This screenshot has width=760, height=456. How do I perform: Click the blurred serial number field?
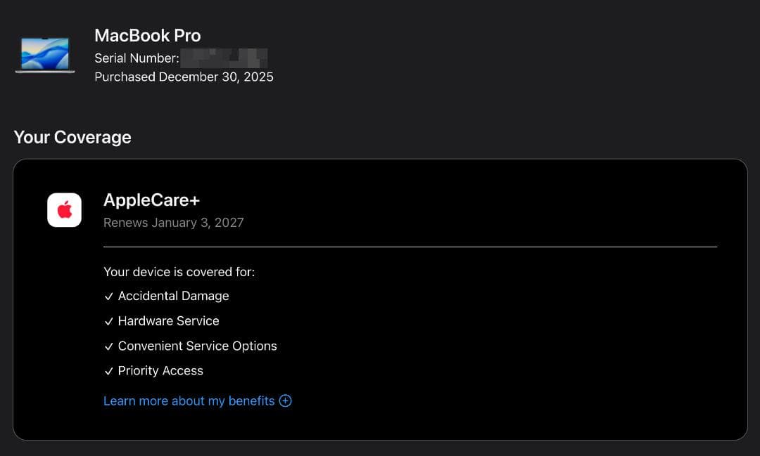(224, 58)
